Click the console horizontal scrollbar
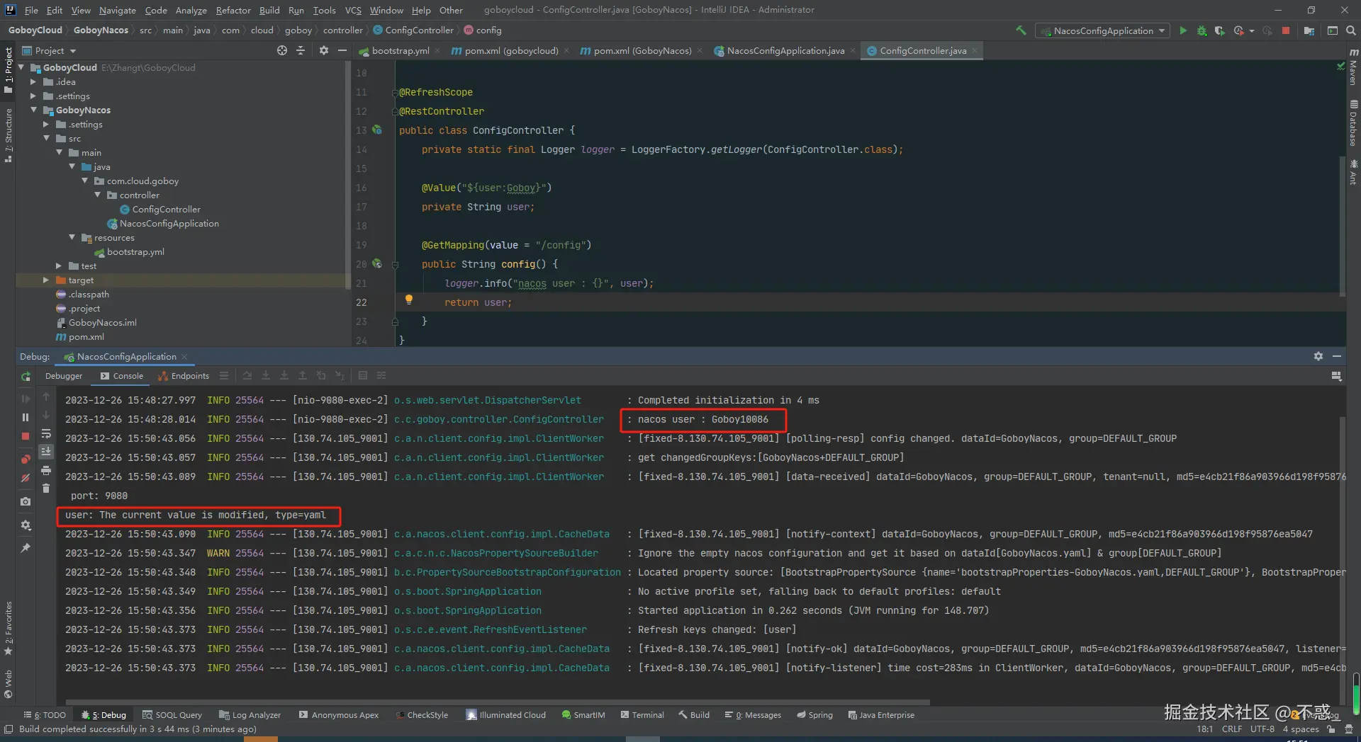The image size is (1361, 742). click(496, 702)
